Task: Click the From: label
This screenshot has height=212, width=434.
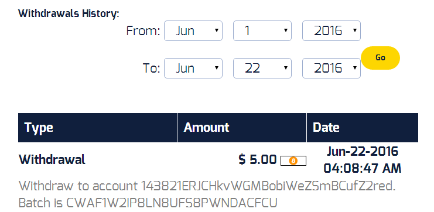Action: (143, 30)
